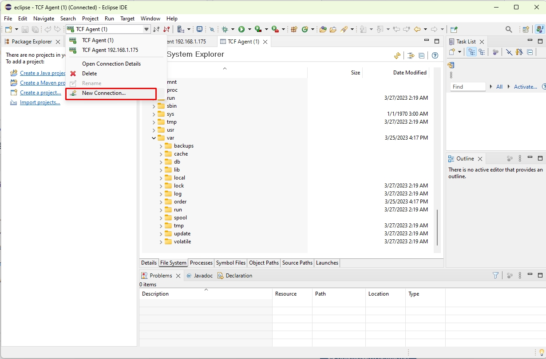Open the Open Perspective toolbar icon
546x359 pixels.
click(526, 29)
